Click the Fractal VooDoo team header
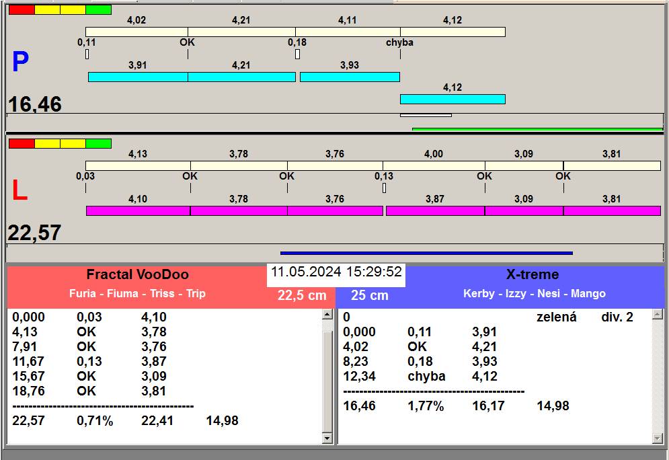Image resolution: width=669 pixels, height=460 pixels. coord(137,274)
